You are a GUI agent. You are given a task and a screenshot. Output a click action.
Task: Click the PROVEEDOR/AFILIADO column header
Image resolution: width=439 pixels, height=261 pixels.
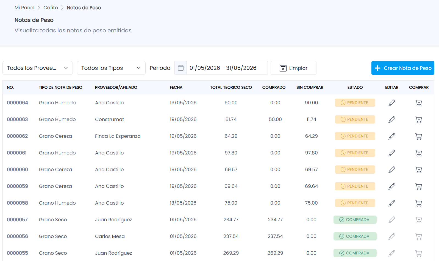tap(116, 87)
